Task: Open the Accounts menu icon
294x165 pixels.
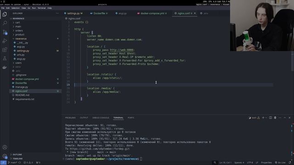Action: tap(5, 147)
